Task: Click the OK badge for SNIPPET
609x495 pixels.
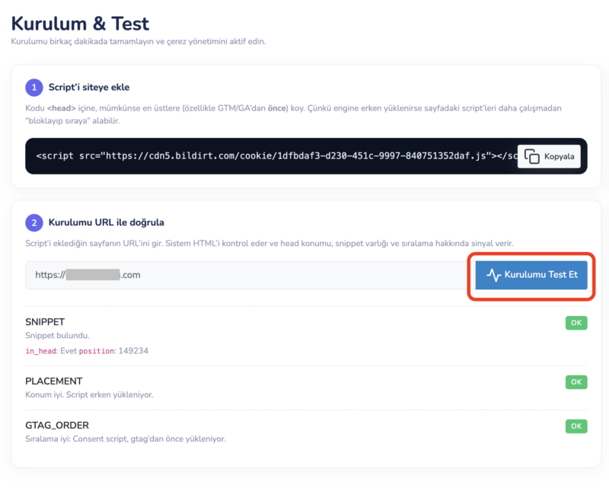Action: click(x=576, y=323)
